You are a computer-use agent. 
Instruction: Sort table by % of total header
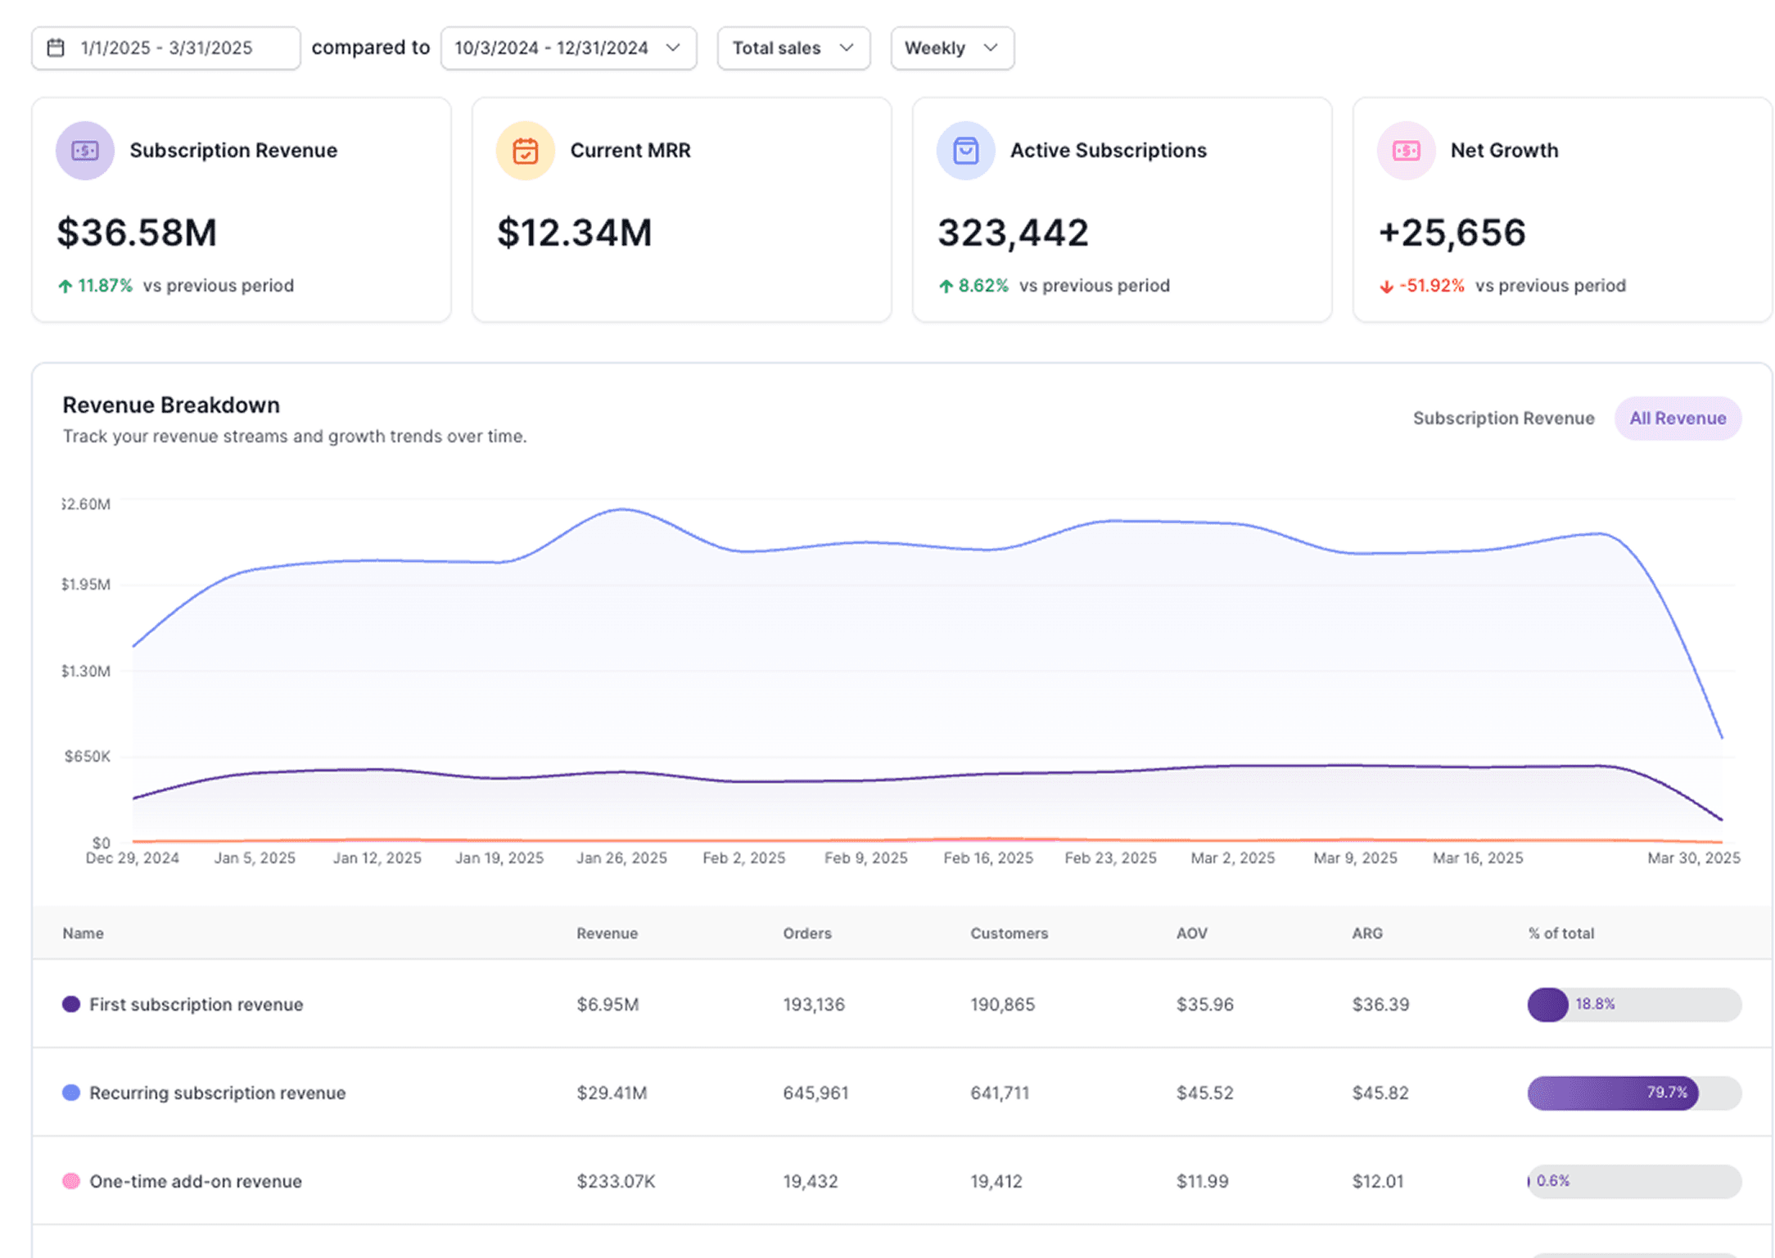(1560, 933)
